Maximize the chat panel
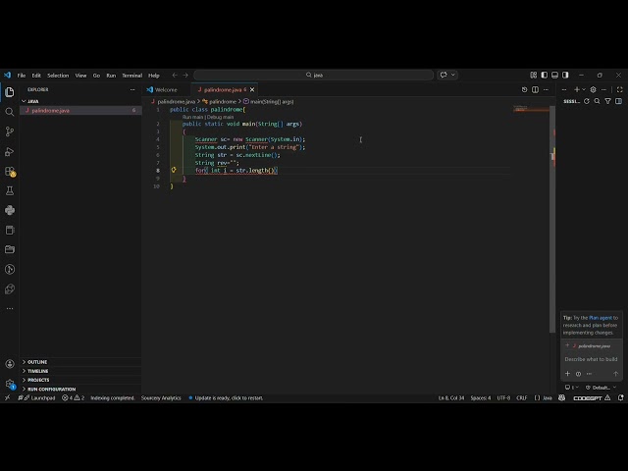This screenshot has width=628, height=471. pyautogui.click(x=619, y=89)
